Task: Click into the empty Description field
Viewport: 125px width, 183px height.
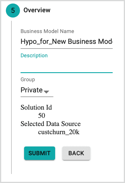Action: [67, 66]
